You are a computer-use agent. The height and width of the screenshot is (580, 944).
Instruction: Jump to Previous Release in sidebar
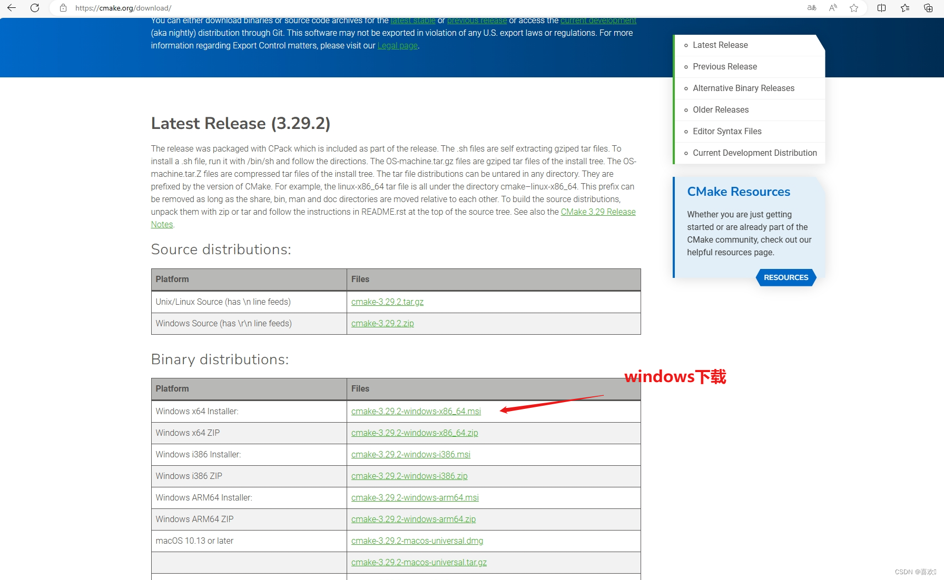[725, 67]
